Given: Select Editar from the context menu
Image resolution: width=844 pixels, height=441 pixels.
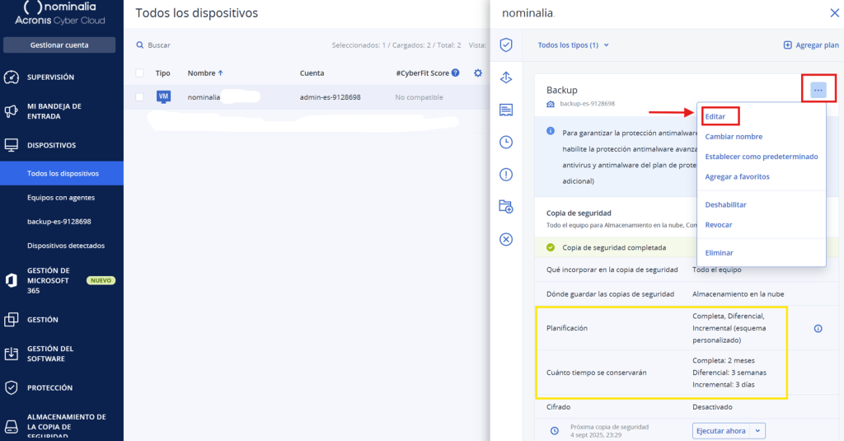Looking at the screenshot, I should coord(715,116).
